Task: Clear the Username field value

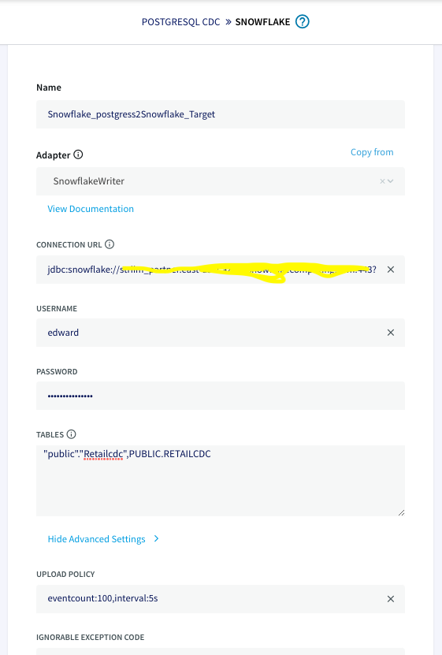Action: click(x=391, y=333)
